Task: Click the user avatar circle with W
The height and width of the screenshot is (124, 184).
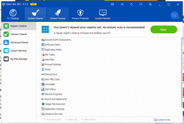Action: (x=175, y=15)
